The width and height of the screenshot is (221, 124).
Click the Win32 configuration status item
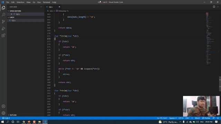pyautogui.click(x=197, y=118)
